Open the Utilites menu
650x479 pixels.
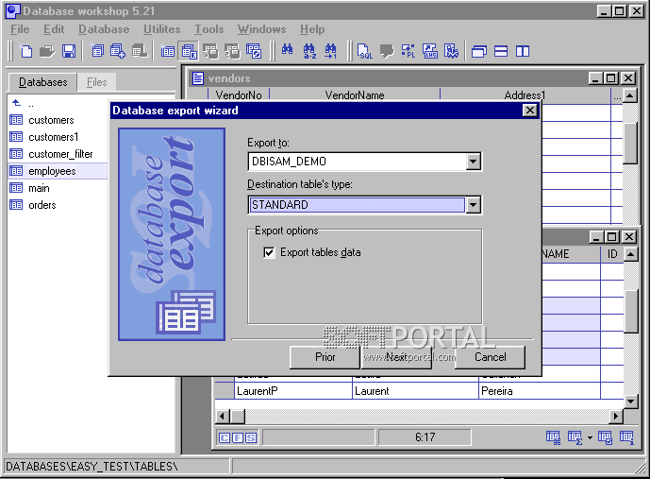click(x=161, y=29)
